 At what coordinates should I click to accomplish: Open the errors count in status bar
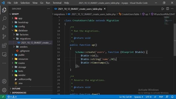pos(10,97)
